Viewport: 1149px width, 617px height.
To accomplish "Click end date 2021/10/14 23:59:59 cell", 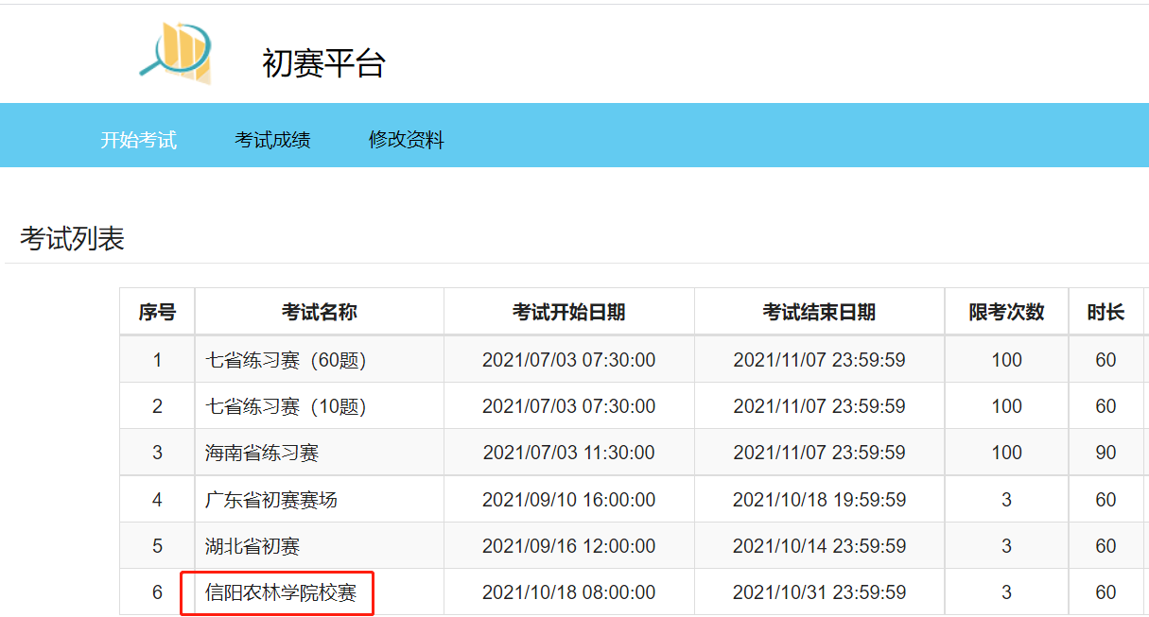I will coord(819,546).
